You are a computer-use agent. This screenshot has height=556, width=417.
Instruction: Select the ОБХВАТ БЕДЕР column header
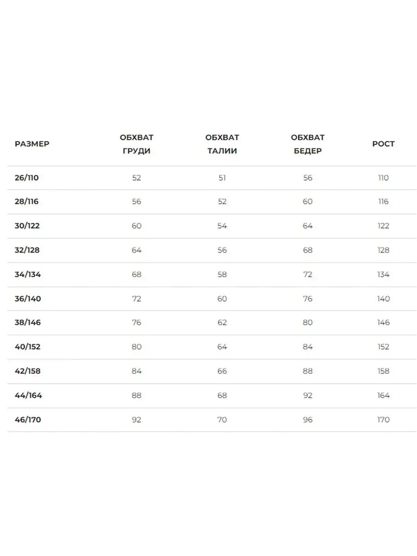click(308, 144)
